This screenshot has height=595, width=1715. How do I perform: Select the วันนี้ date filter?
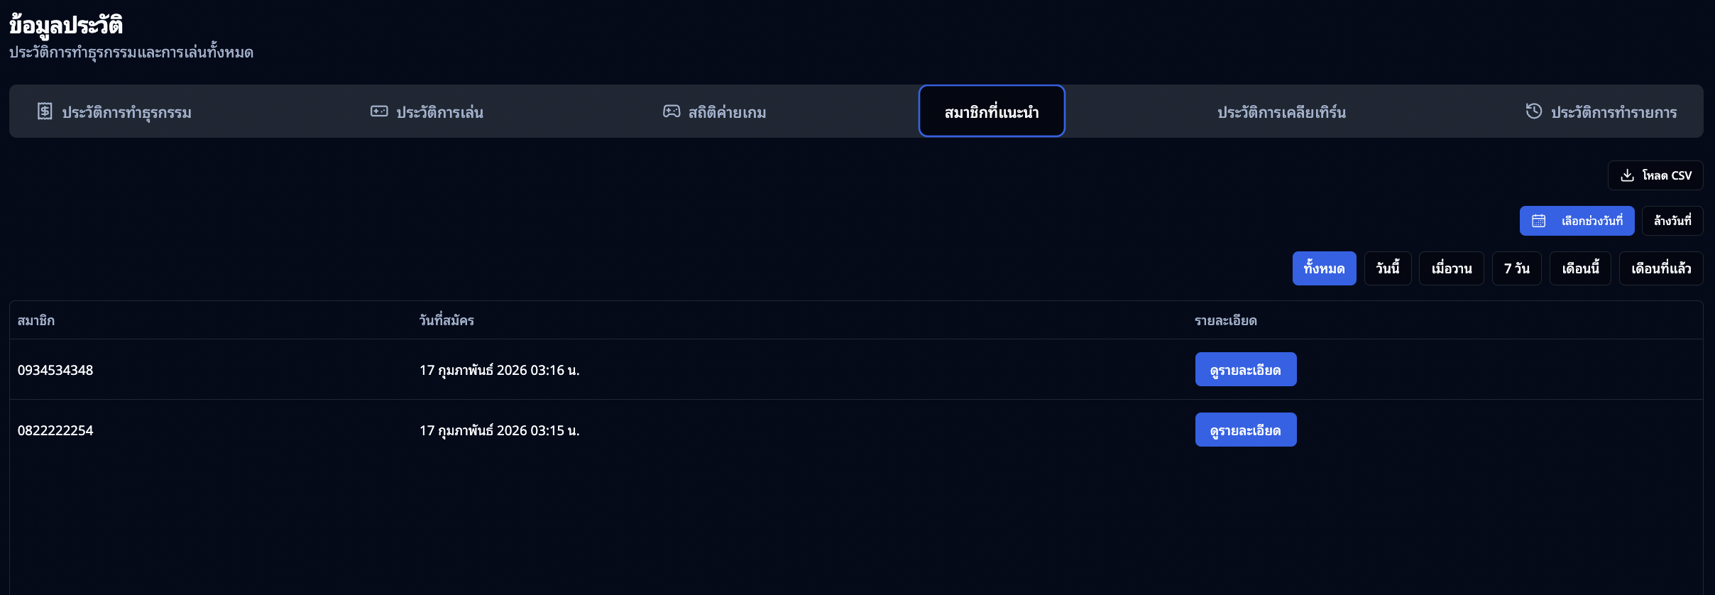(x=1387, y=268)
